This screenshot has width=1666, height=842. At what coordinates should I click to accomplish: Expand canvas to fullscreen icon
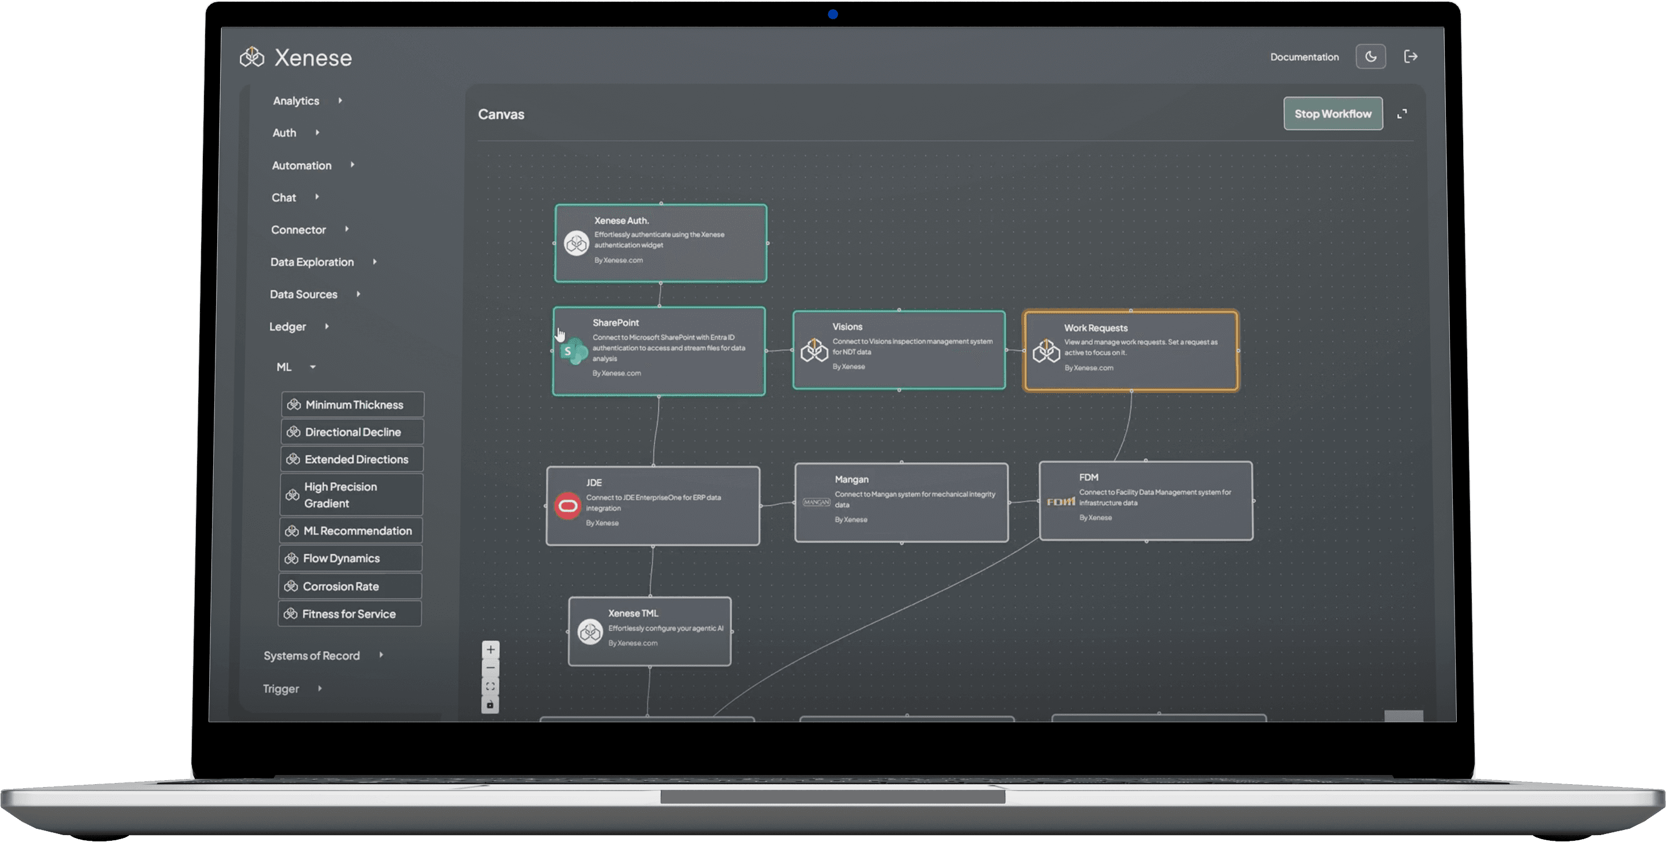coord(1401,115)
